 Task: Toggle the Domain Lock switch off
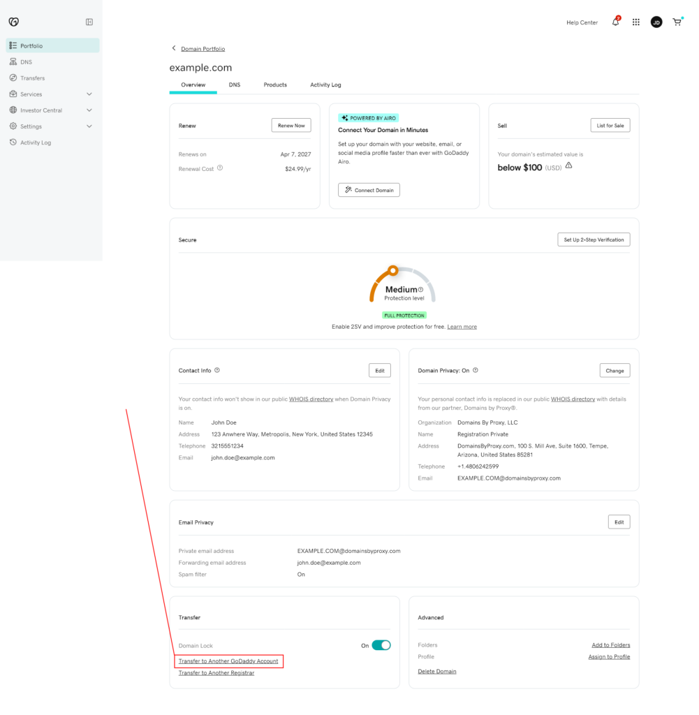381,645
